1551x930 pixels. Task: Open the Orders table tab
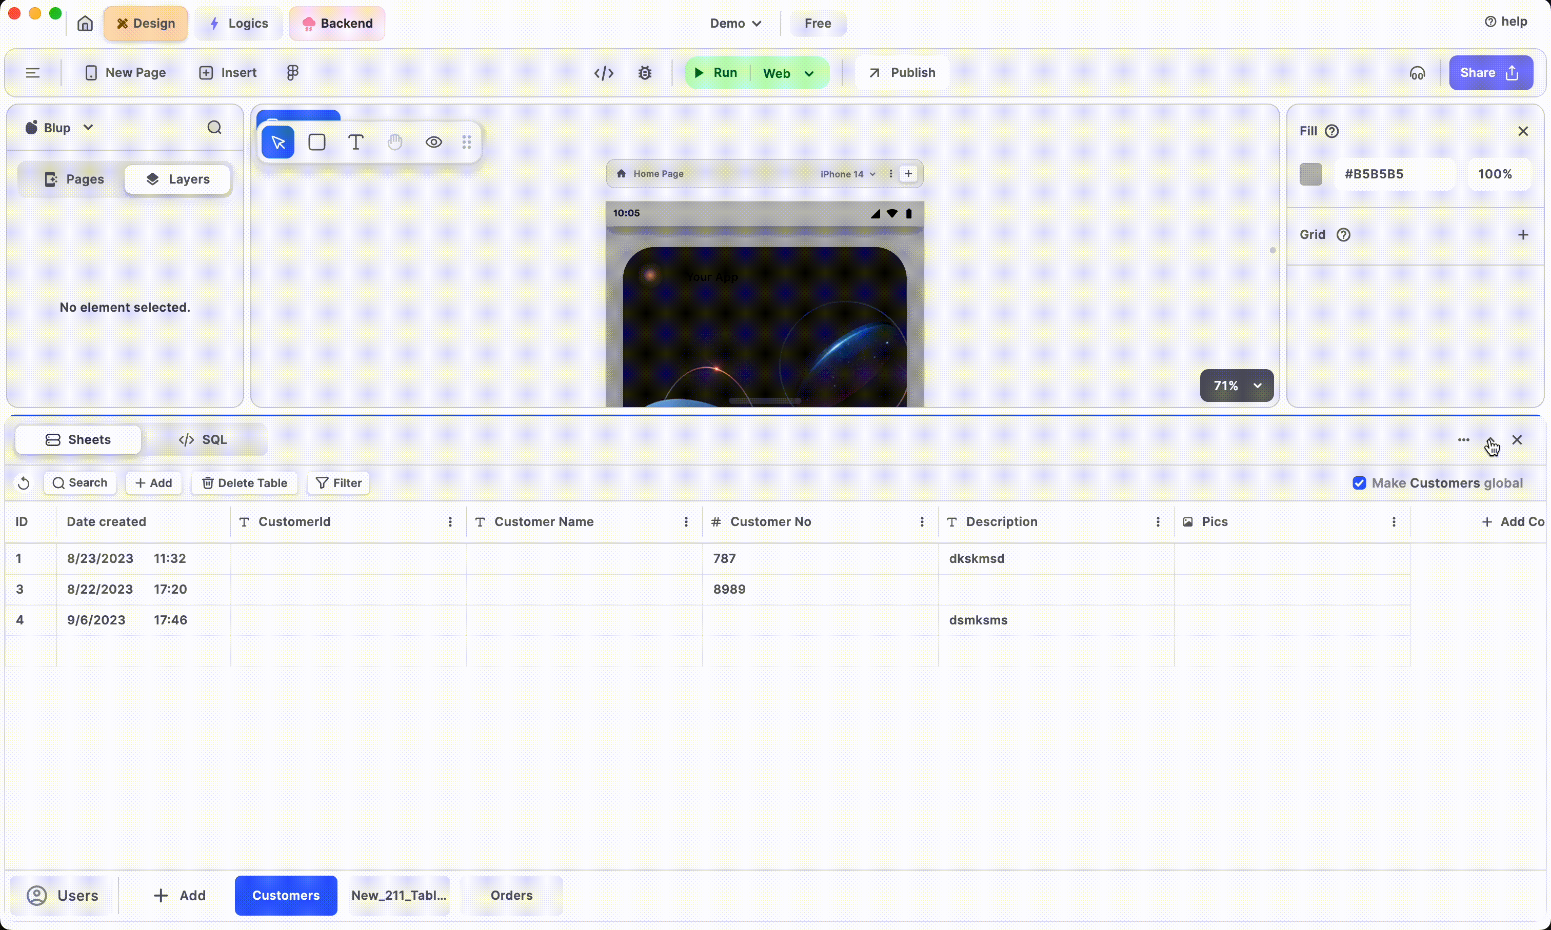pyautogui.click(x=511, y=895)
